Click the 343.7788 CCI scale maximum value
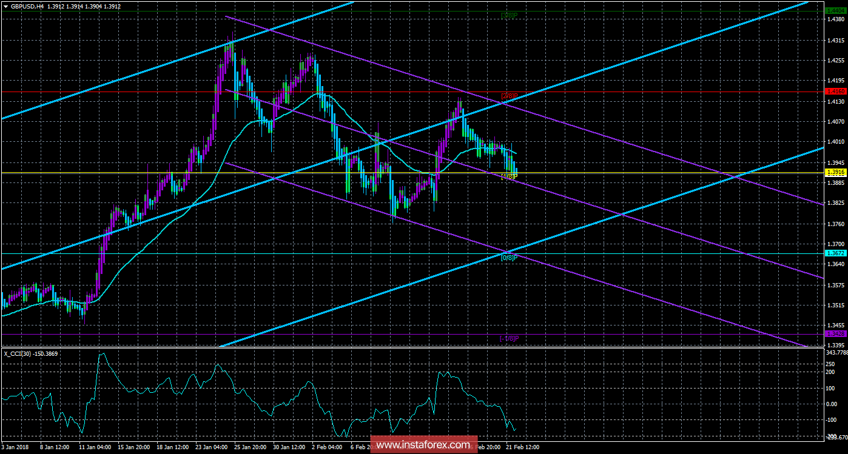 click(x=836, y=353)
